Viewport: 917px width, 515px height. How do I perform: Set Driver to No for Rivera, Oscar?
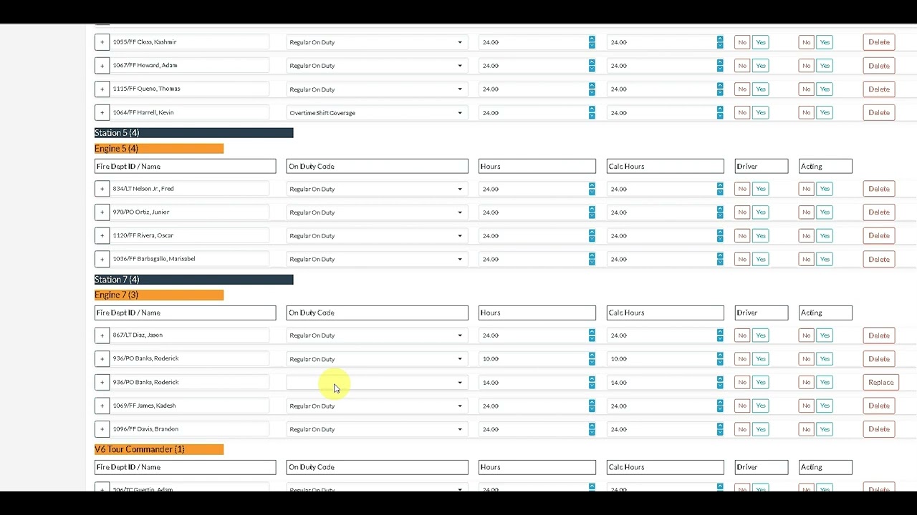pos(742,236)
